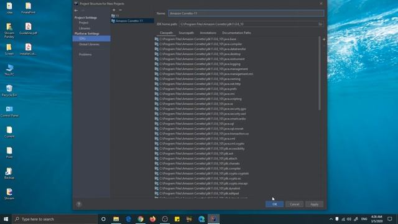This screenshot has width=398, height=224.
Task: Select the java.prefs classpath entry
Action: [x=196, y=89]
